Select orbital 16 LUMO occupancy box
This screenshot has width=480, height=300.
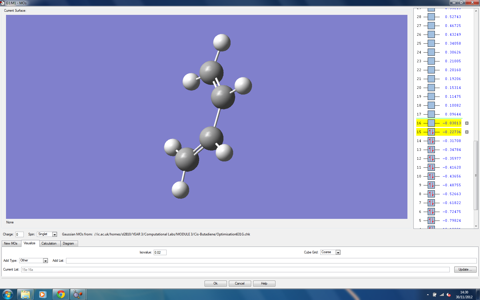point(431,123)
